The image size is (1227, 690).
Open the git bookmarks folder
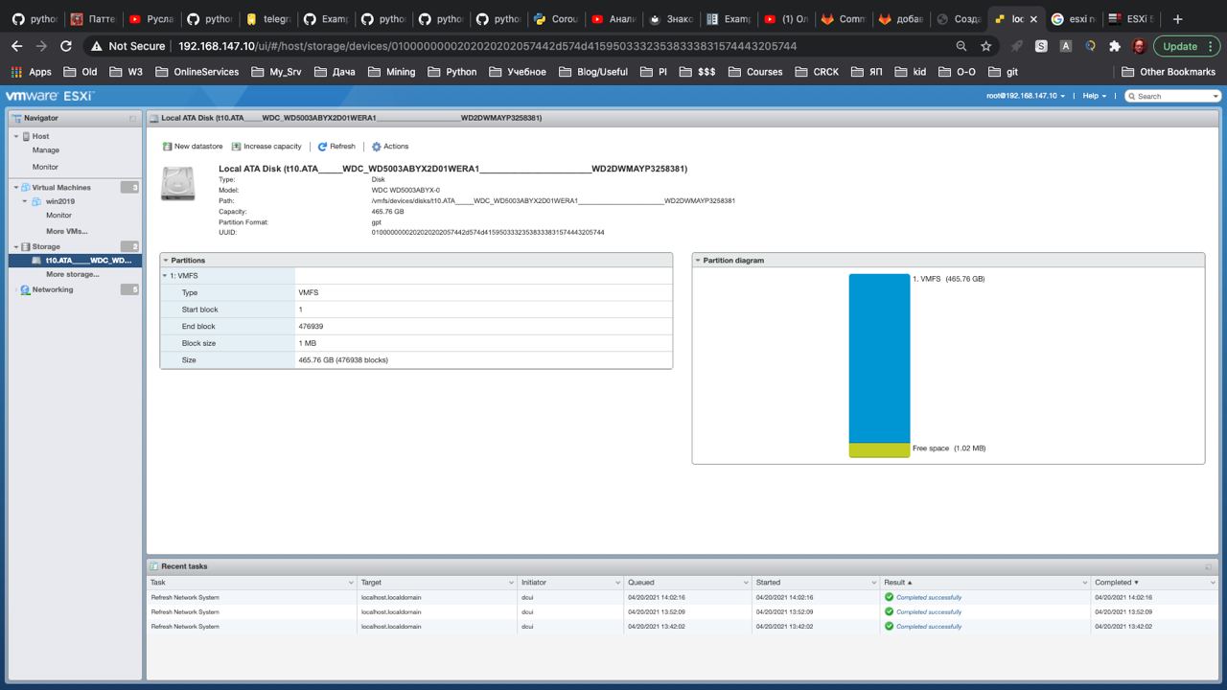pyautogui.click(x=1001, y=72)
